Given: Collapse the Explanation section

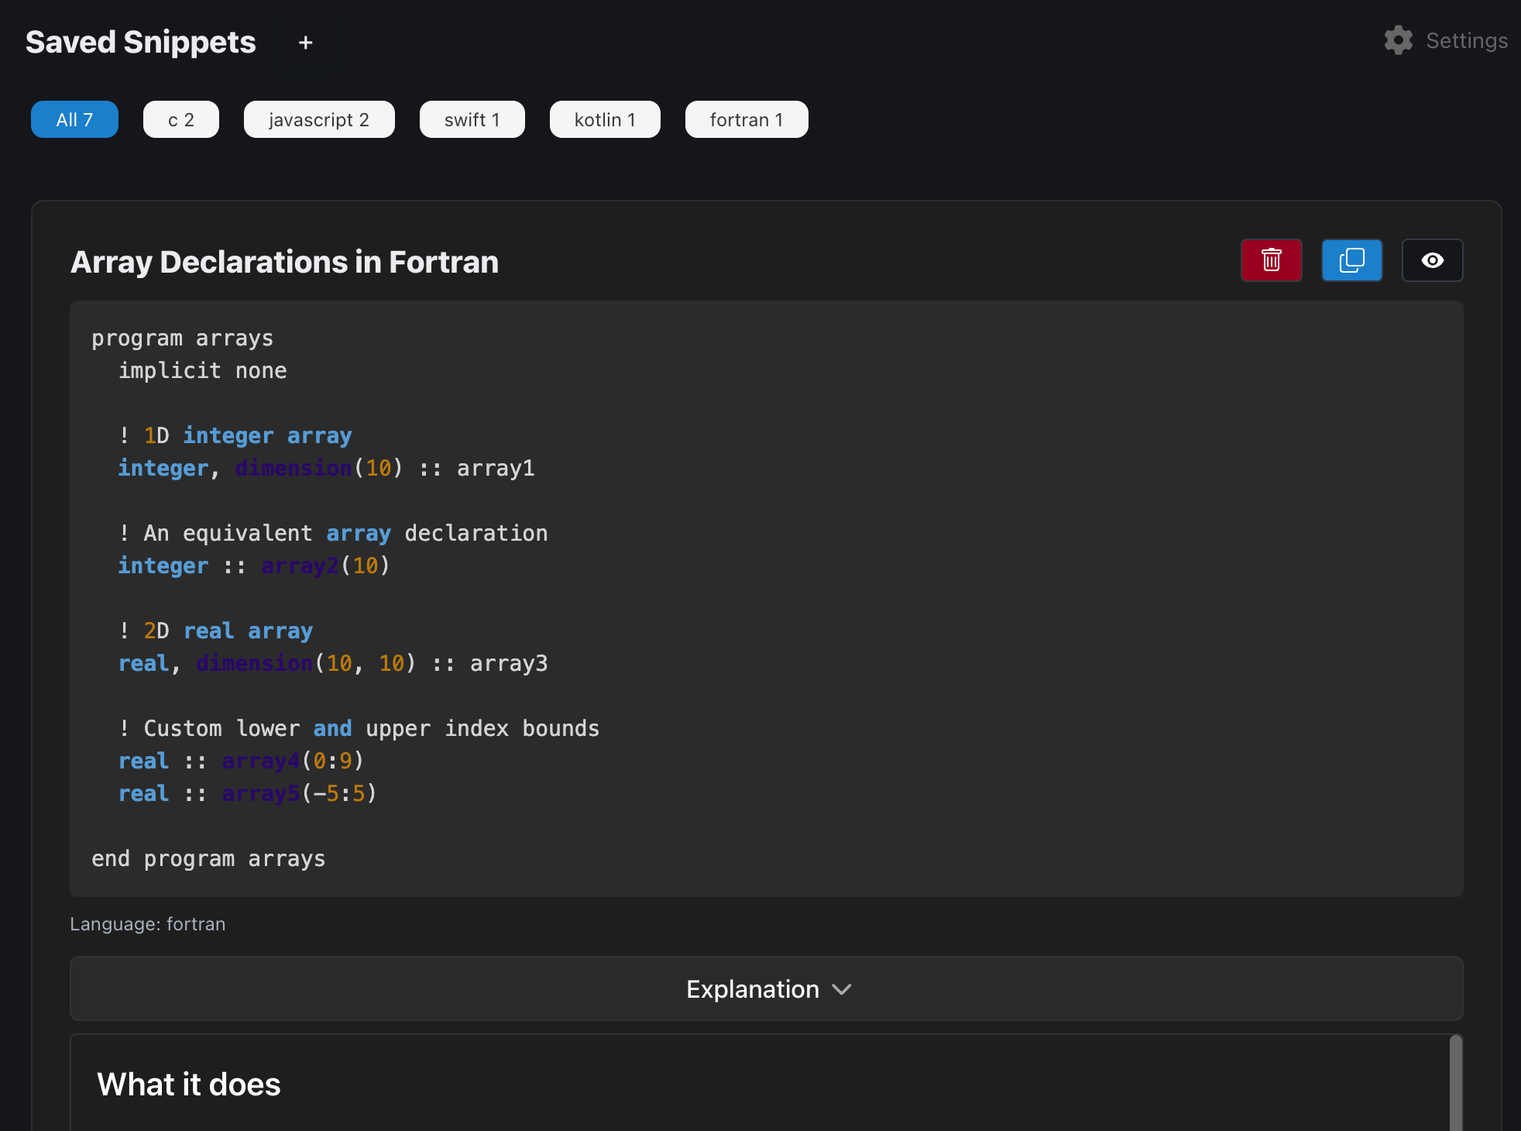Looking at the screenshot, I should [767, 988].
